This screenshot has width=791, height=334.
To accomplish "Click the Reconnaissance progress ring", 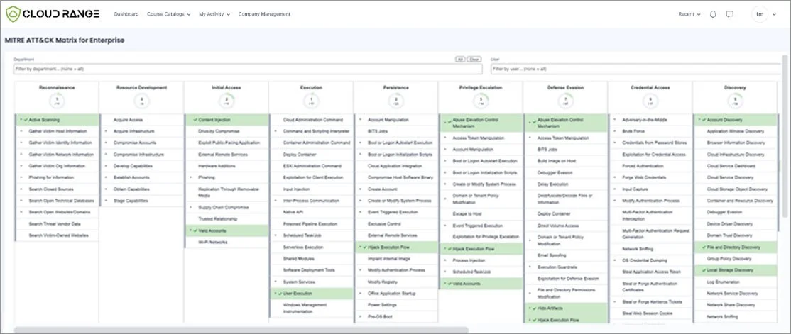I will click(x=57, y=101).
